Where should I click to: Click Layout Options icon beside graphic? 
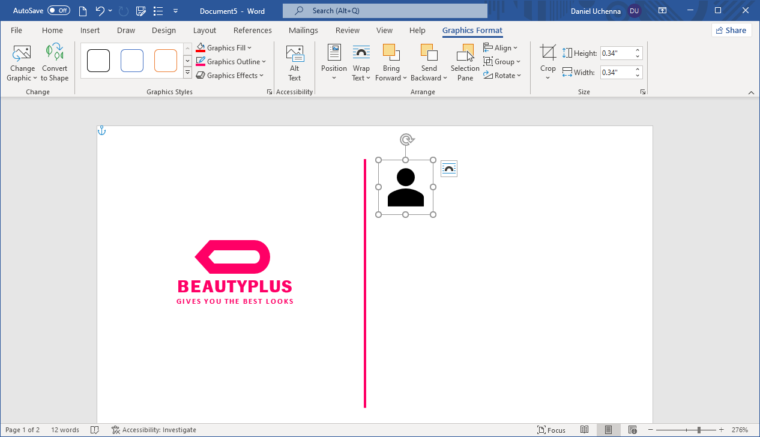[x=448, y=169]
